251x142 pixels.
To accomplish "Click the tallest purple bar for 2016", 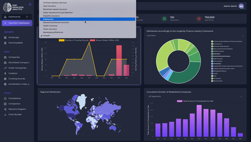I will tap(199, 121).
